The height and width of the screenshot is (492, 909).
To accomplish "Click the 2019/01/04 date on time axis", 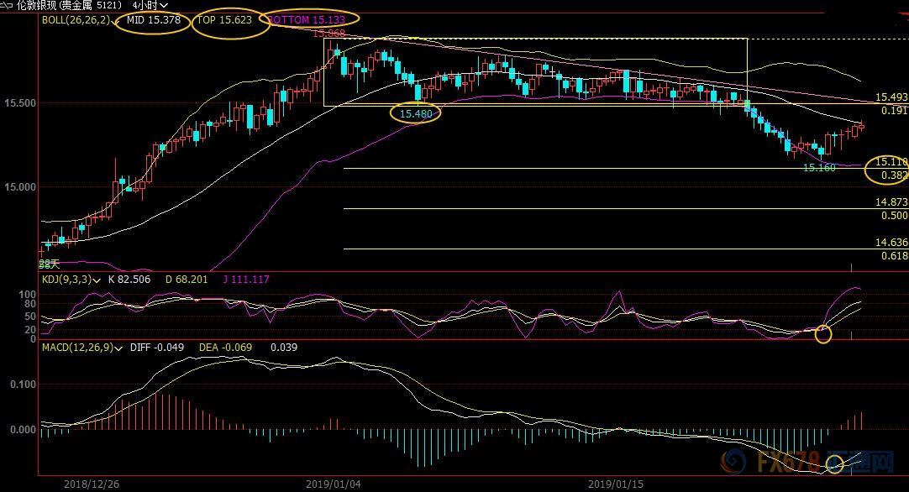I will pos(333,484).
